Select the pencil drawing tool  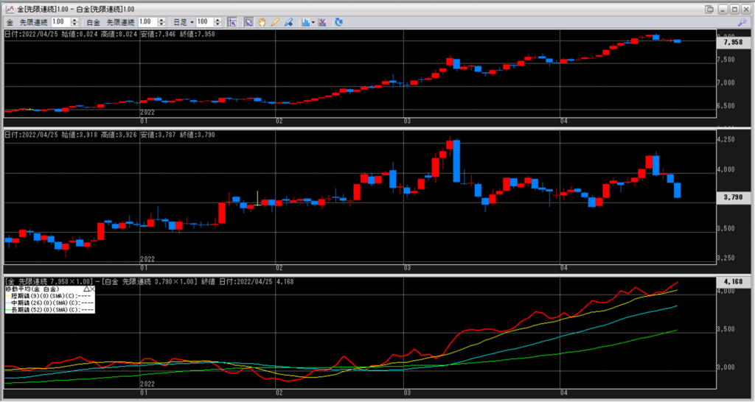(275, 22)
